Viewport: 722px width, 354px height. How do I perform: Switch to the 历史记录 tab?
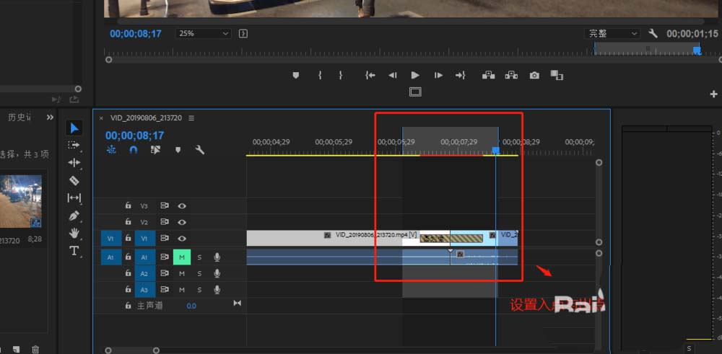(19, 117)
